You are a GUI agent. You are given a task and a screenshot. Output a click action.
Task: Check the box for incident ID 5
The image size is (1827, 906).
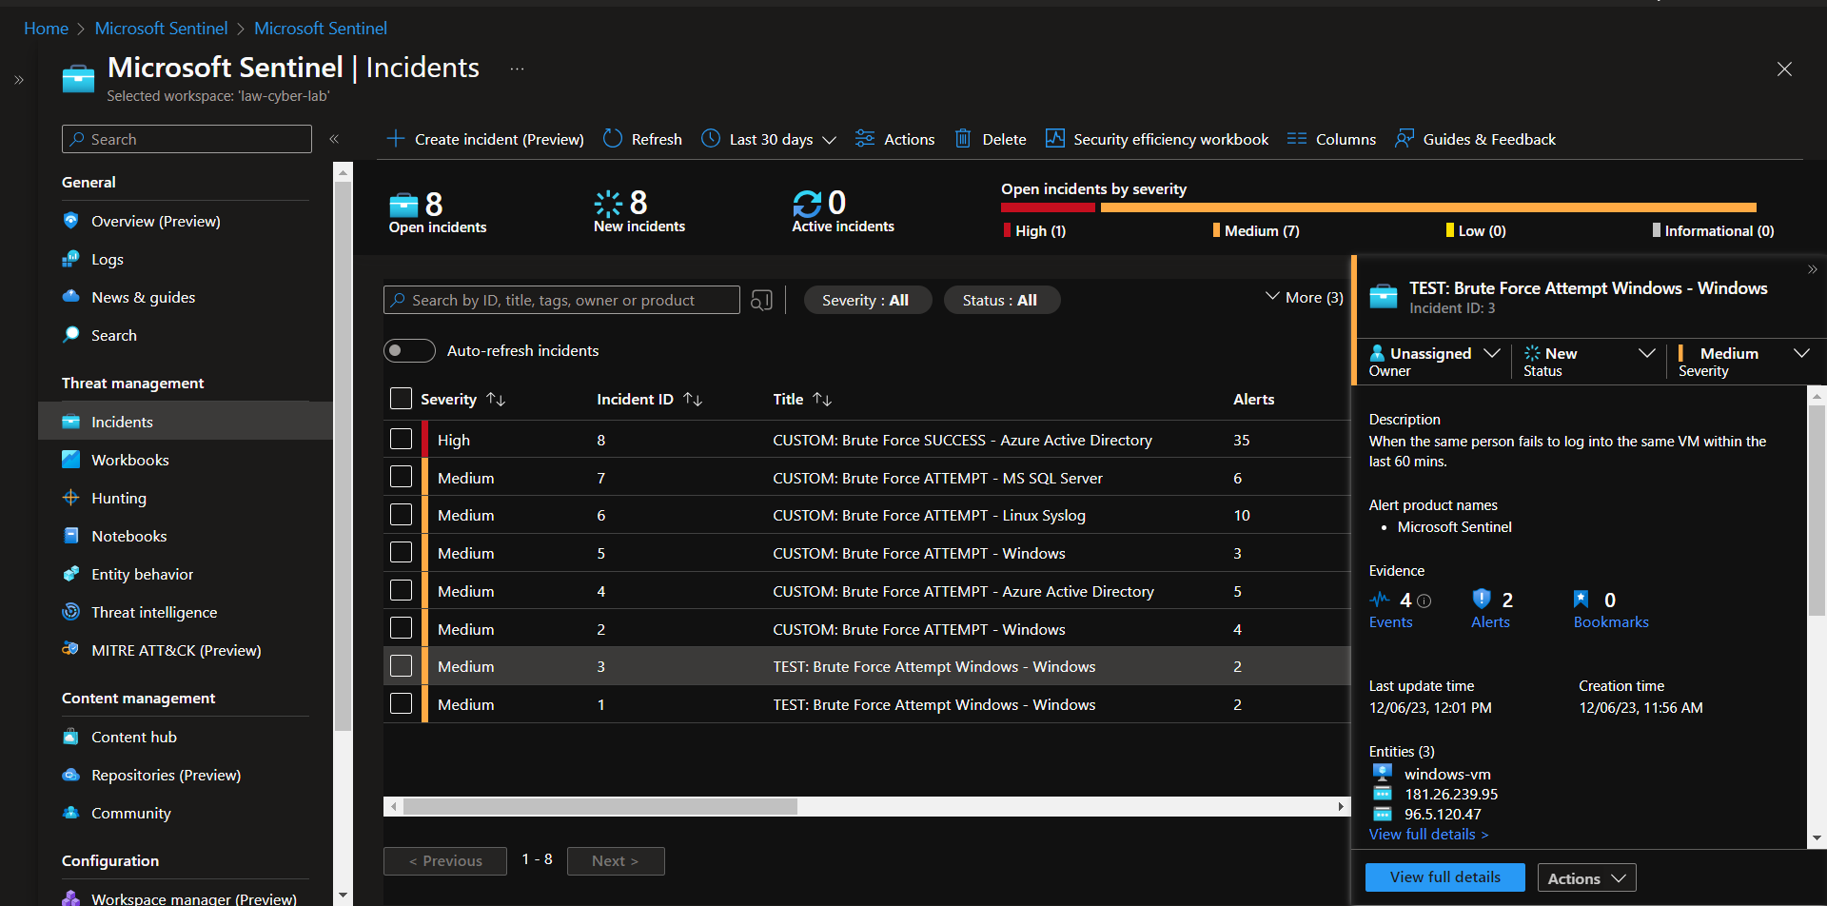(401, 552)
